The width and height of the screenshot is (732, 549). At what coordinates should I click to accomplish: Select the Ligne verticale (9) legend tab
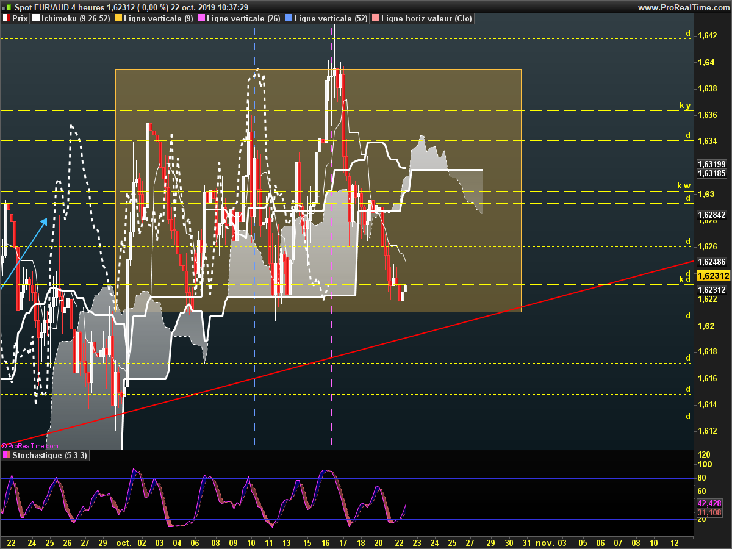tap(154, 18)
